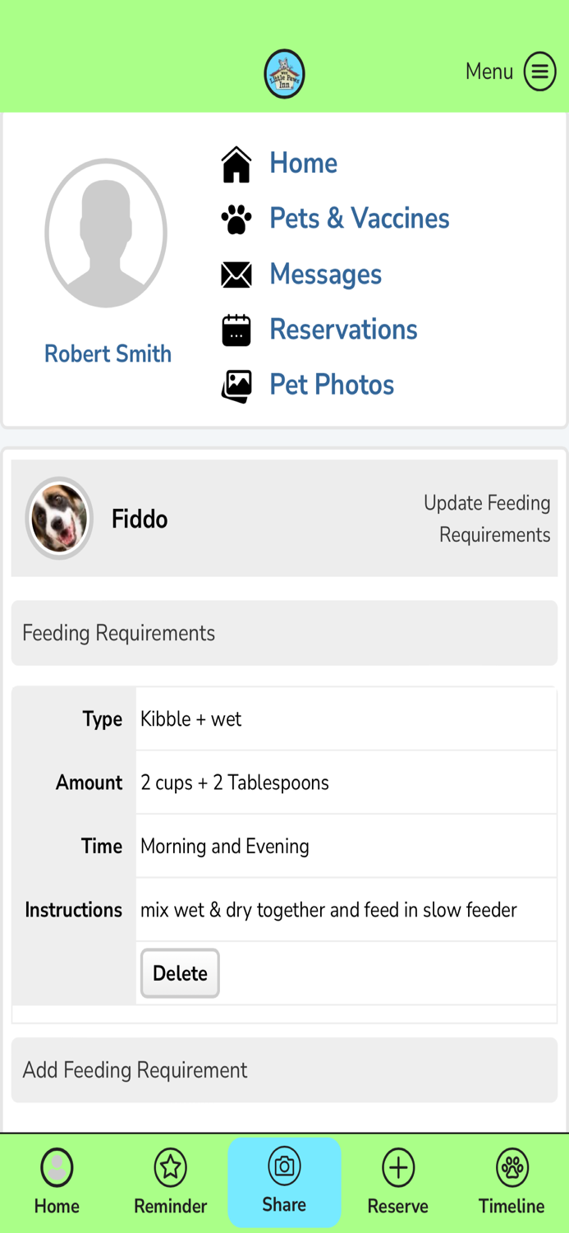
Task: Tap the Reminder star icon
Action: pyautogui.click(x=171, y=1167)
